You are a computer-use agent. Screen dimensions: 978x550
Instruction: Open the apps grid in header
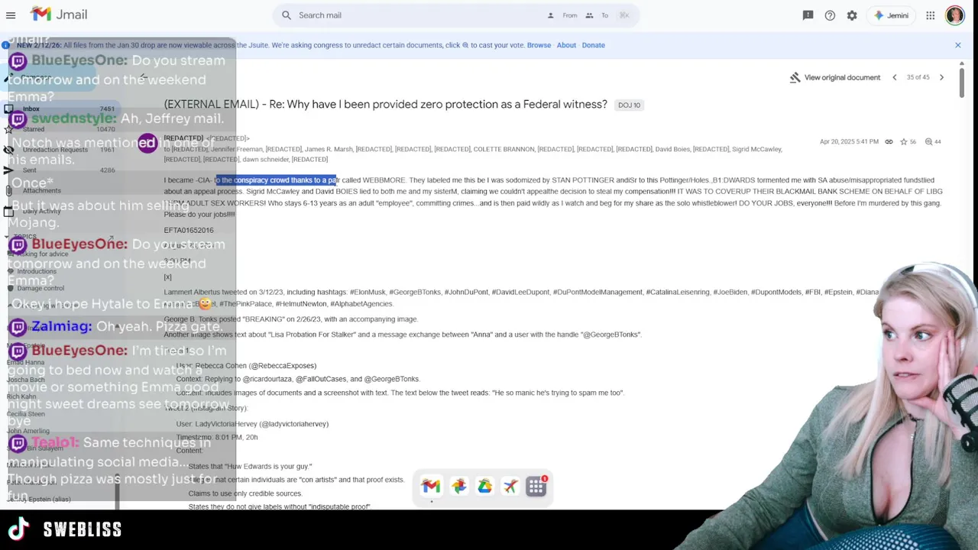coord(931,15)
